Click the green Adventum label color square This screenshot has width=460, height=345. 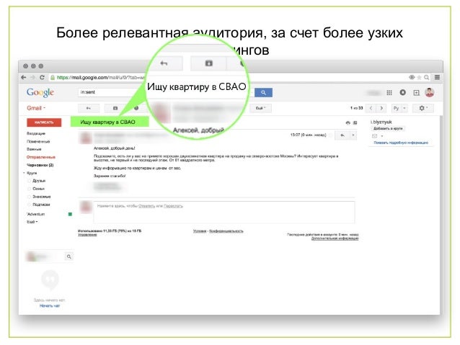click(x=70, y=214)
